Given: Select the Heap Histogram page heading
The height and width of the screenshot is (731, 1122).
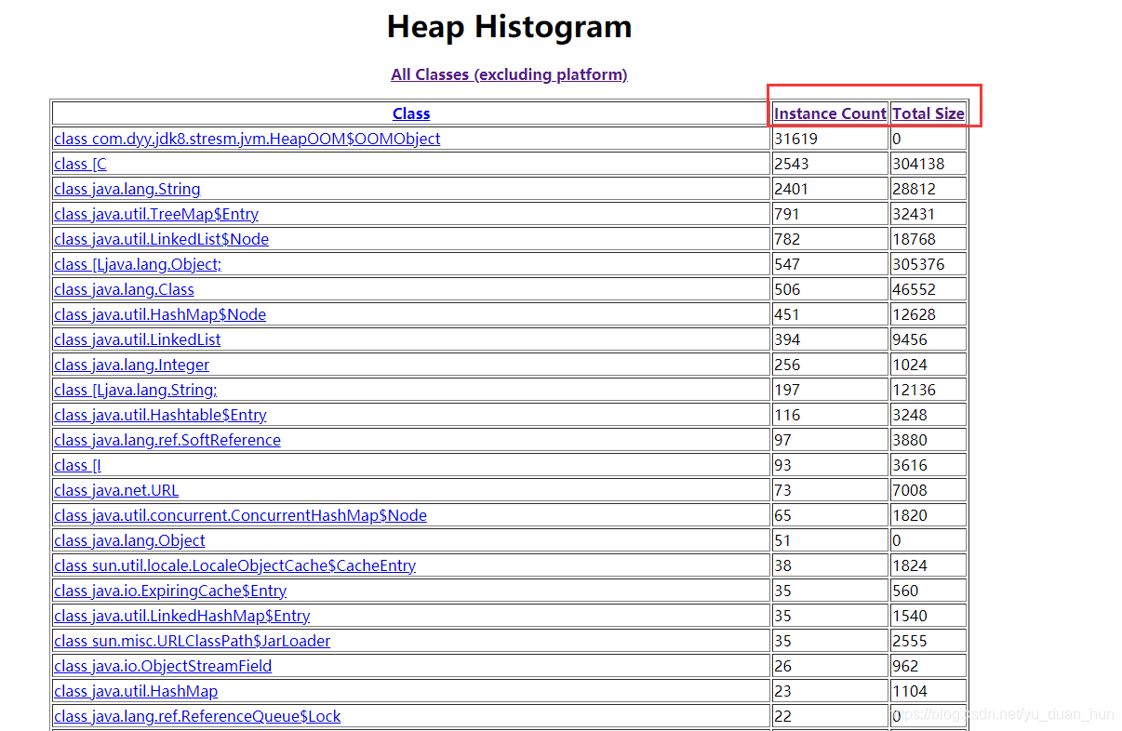Looking at the screenshot, I should (x=509, y=26).
